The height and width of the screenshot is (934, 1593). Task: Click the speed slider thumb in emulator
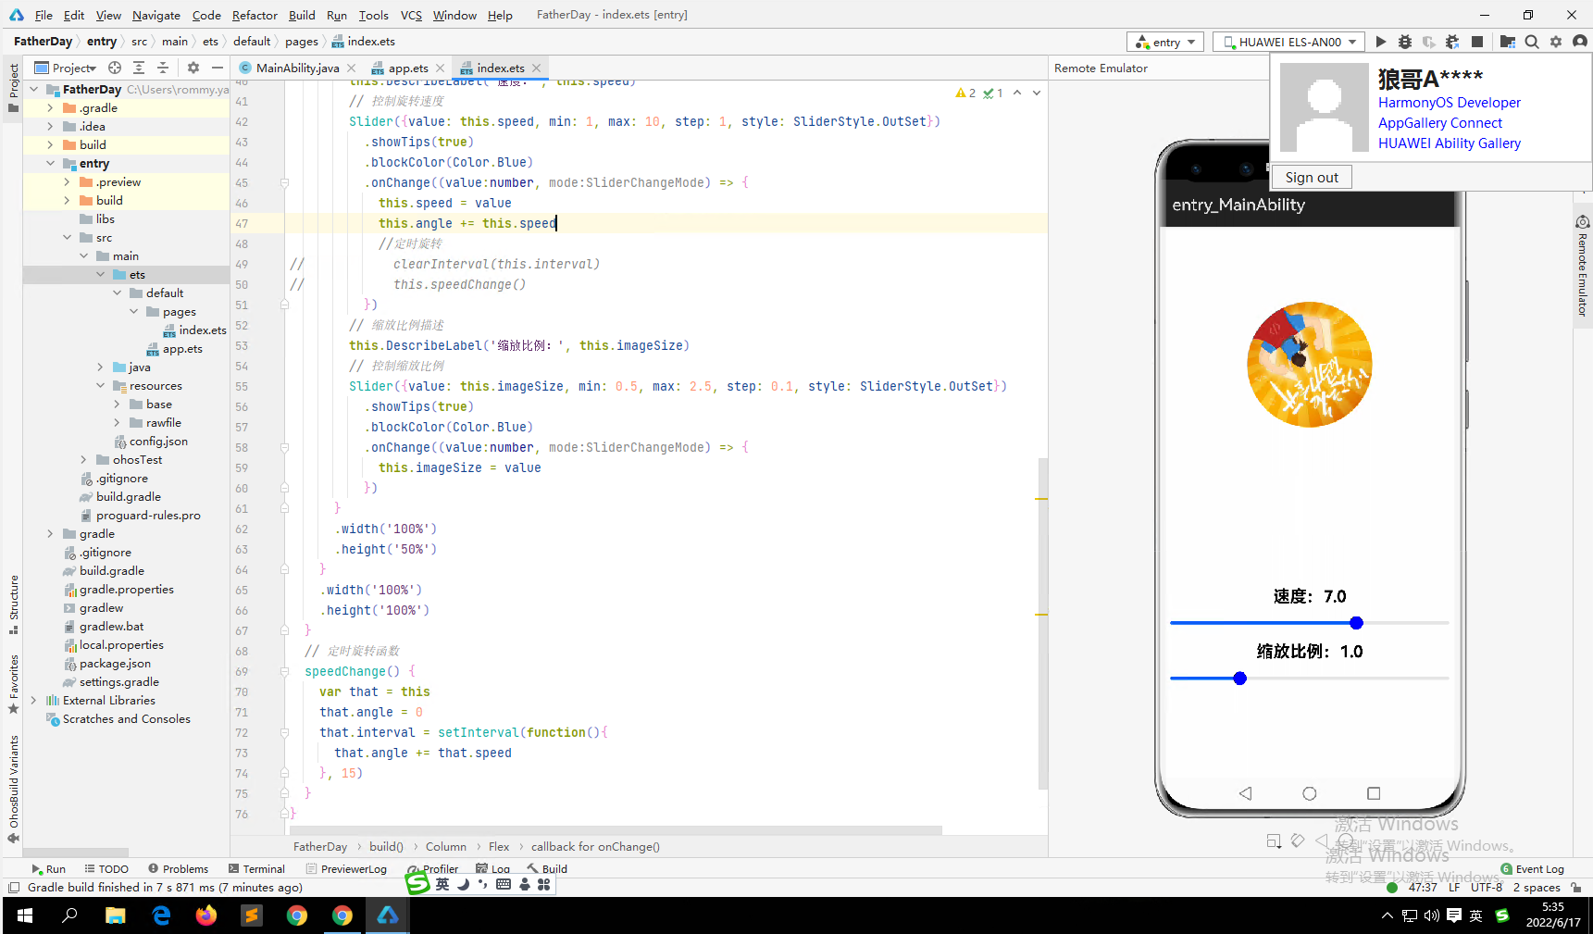click(x=1356, y=623)
